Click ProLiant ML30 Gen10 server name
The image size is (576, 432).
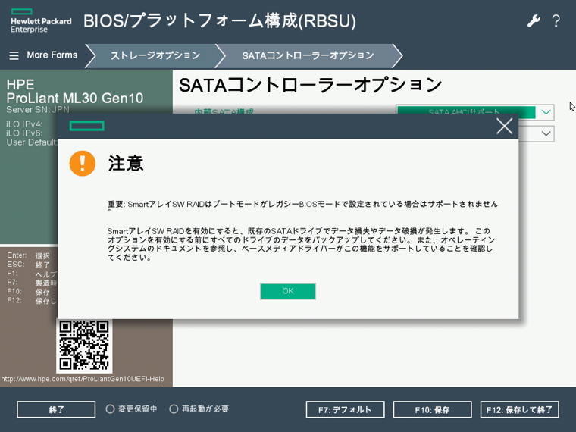75,98
